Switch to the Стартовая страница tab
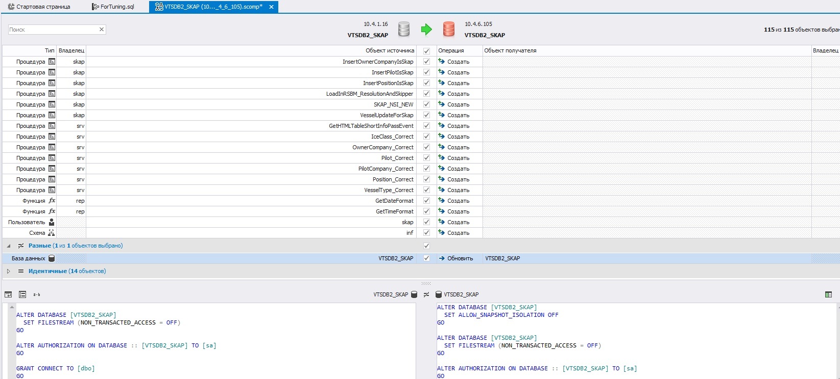 coord(39,7)
